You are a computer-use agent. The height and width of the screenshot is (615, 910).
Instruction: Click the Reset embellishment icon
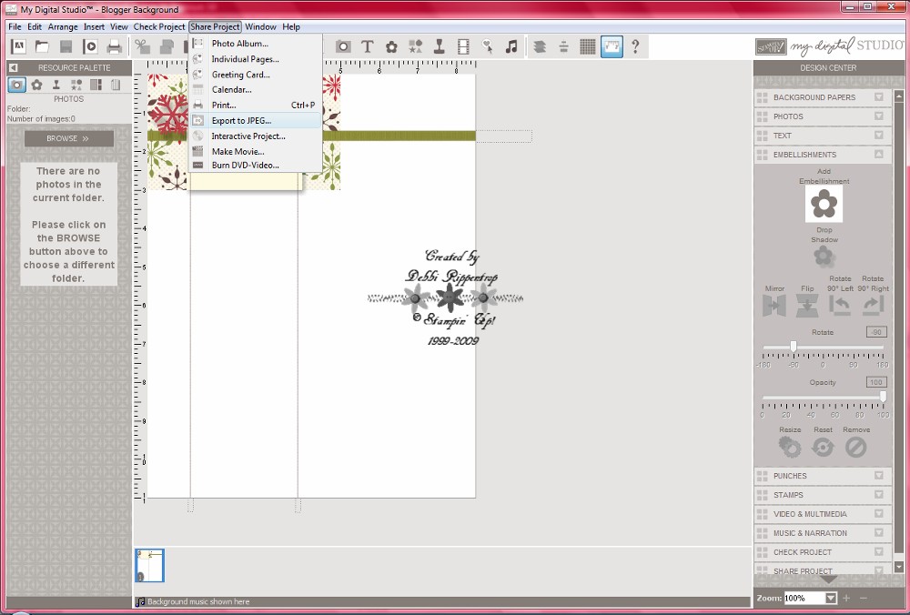[x=823, y=448]
